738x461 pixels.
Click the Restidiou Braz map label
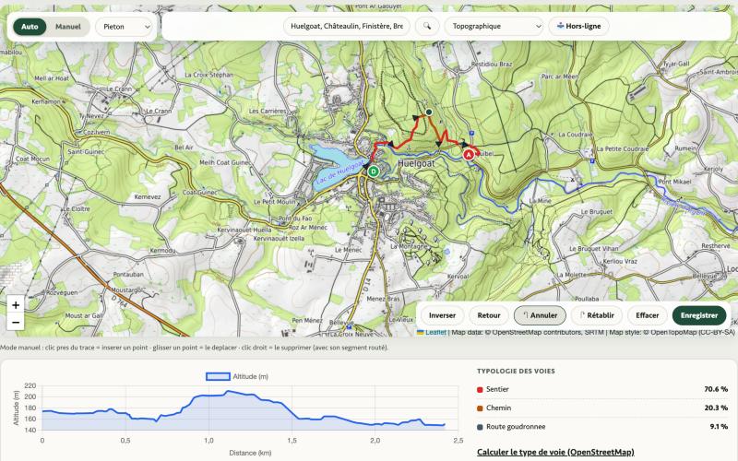(x=492, y=64)
